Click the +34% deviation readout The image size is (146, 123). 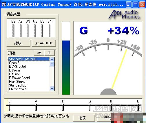(123, 31)
